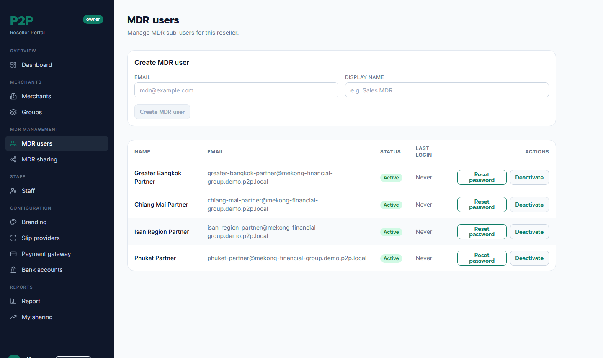Image resolution: width=603 pixels, height=358 pixels.
Task: Open My sharing trend icon
Action: point(13,317)
